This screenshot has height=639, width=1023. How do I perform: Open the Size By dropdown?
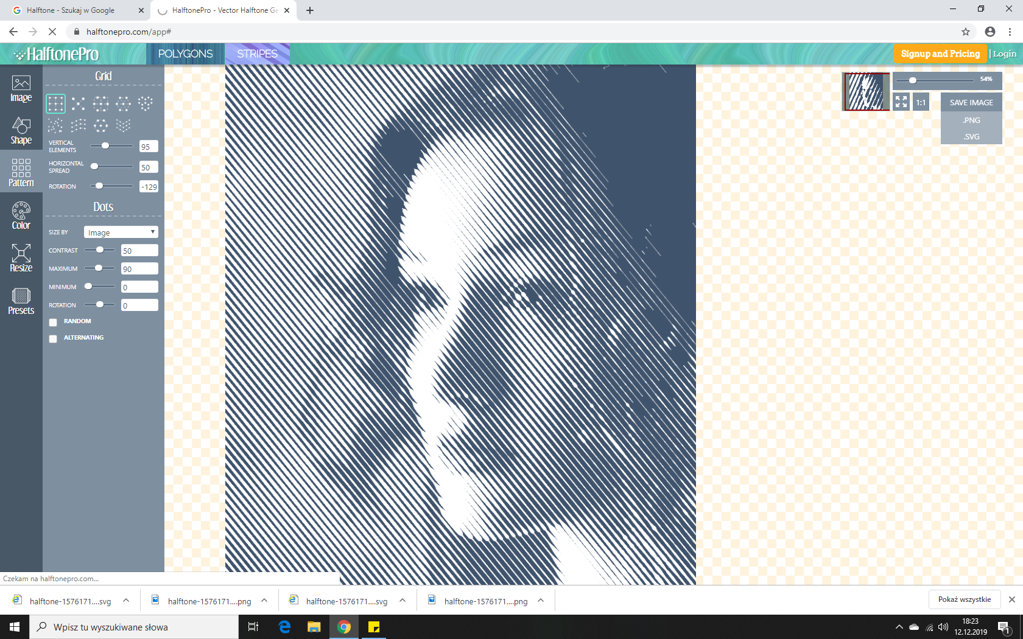pos(121,232)
